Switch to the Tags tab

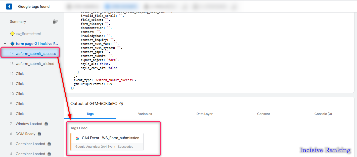90,114
